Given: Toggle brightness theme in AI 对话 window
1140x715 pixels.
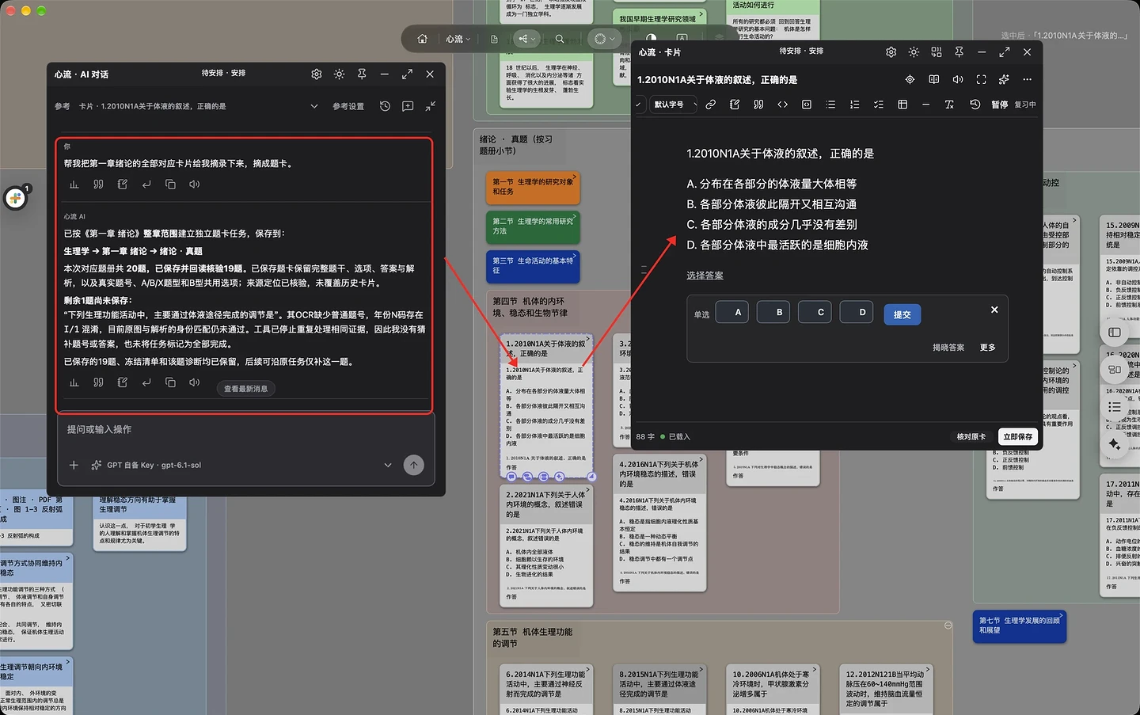Looking at the screenshot, I should click(x=339, y=74).
